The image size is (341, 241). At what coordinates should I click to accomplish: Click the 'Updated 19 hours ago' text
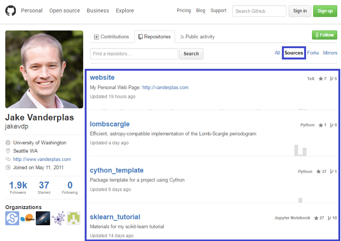(x=113, y=97)
